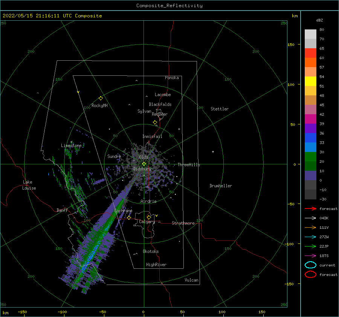Click the Lake Louise label
This screenshot has width=339, height=317.
(x=29, y=185)
